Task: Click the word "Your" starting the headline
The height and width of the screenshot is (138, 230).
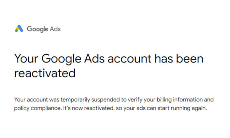Action: coord(26,59)
